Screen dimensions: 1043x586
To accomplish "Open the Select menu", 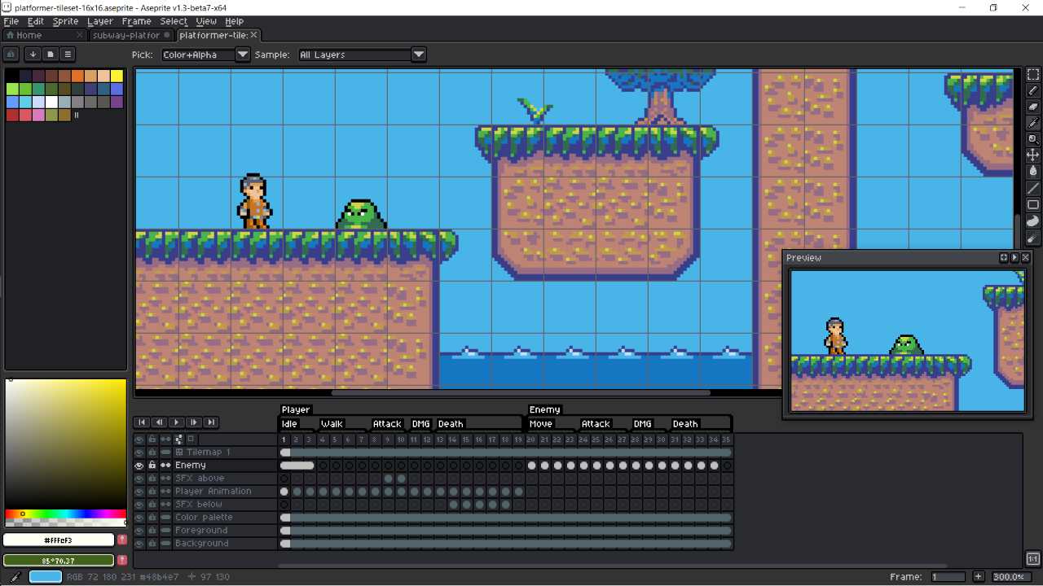I will 174,21.
